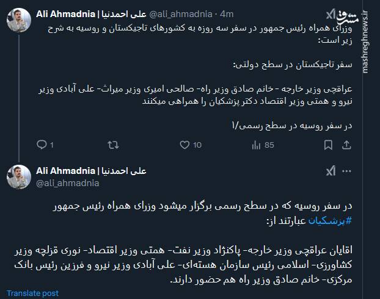This screenshot has height=299, width=380.
Task: Open Ali Ahmadnia's avatar on the first tweet
Action: [19, 22]
